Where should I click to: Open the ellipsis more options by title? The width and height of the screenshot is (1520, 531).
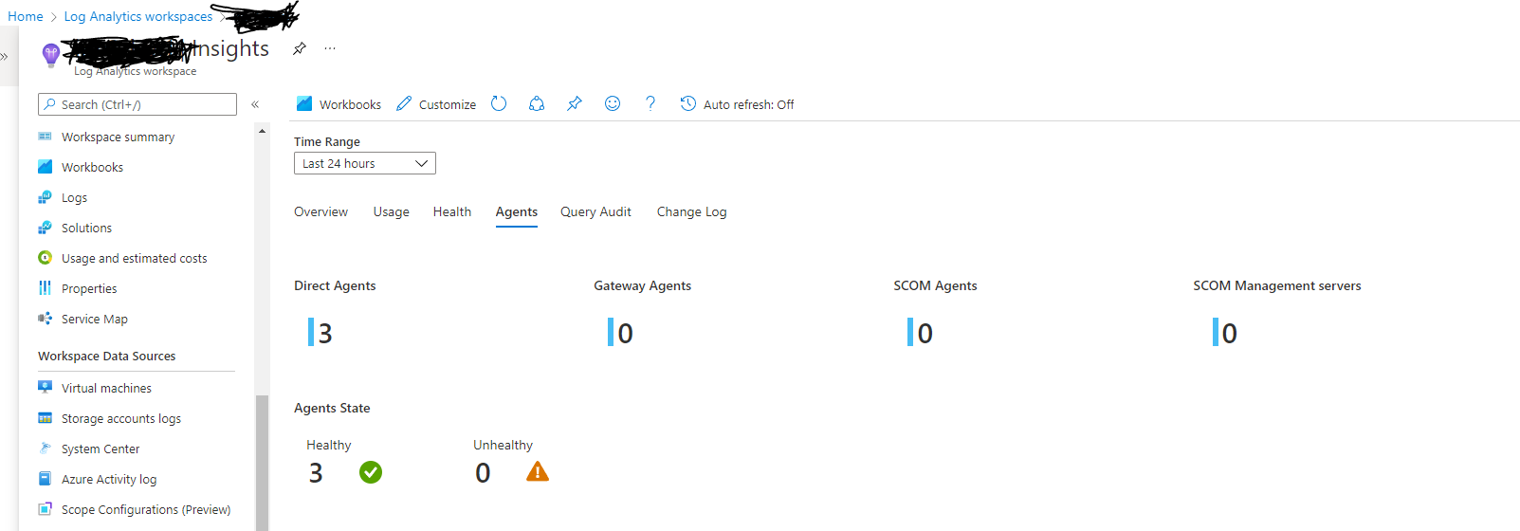(x=330, y=48)
